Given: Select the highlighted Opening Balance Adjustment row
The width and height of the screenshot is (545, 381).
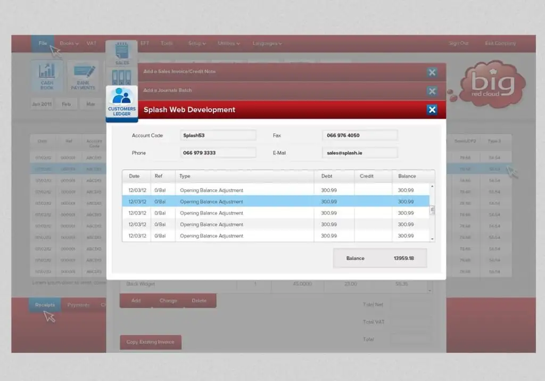Looking at the screenshot, I should [276, 202].
